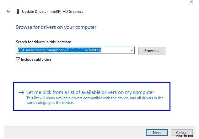The width and height of the screenshot is (199, 139).
Task: Uncheck the Include subfolders checkbox
Action: tap(18, 59)
